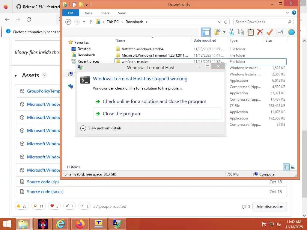Screen dimensions: 307x230
Task: Expand the Explorer ribbon chevron
Action: tap(288, 13)
